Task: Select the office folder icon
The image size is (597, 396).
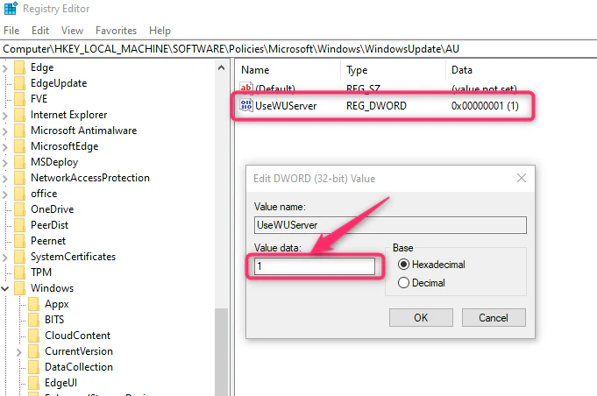Action: pos(19,194)
